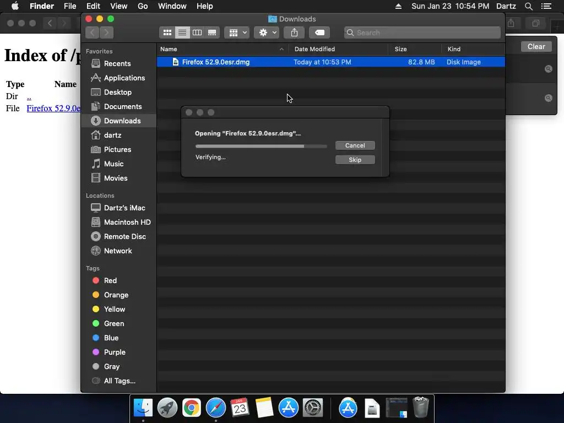This screenshot has height=423, width=564.
Task: Click the Edit Tags toolbar button
Action: tap(319, 32)
